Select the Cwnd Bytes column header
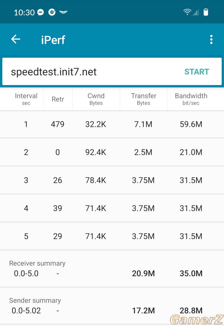This screenshot has width=224, height=326. pos(96,99)
